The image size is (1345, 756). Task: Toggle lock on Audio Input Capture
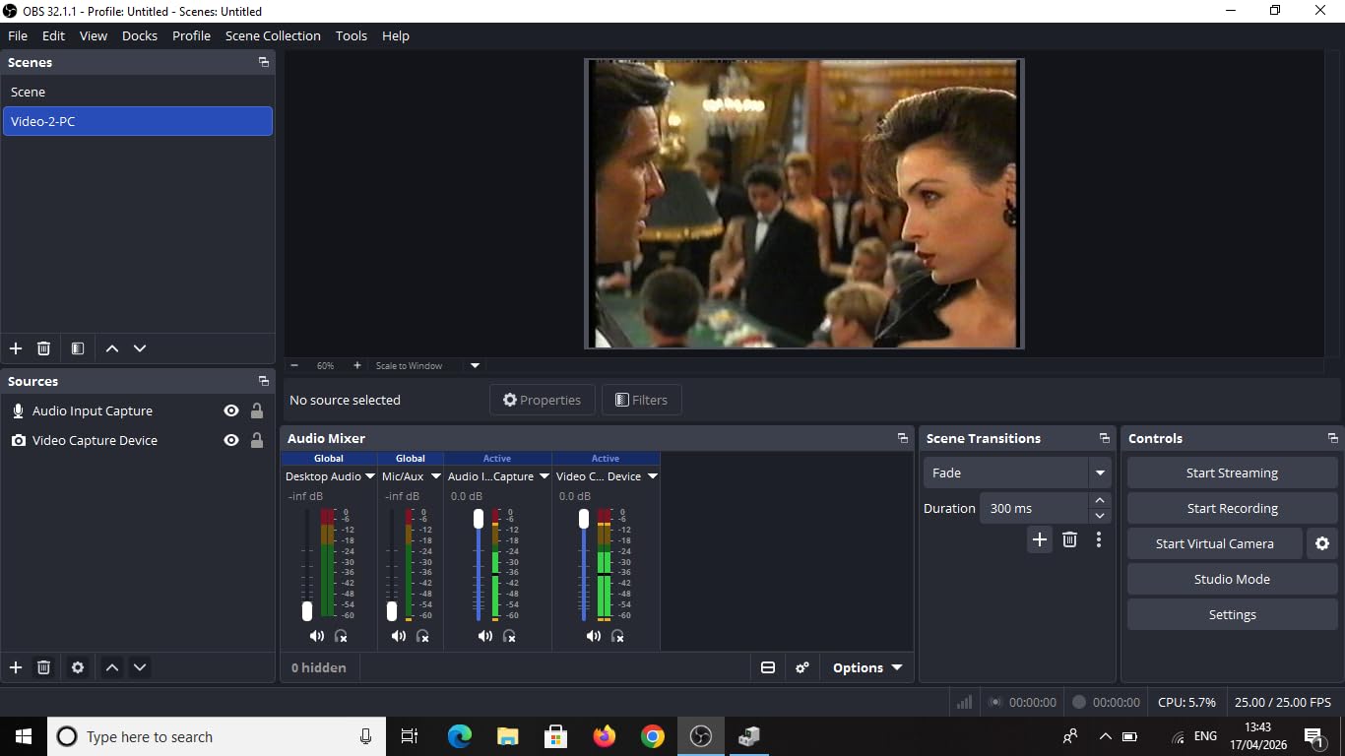click(257, 410)
